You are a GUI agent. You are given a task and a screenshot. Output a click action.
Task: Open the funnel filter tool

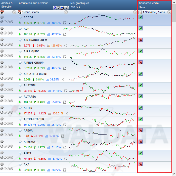coord(59,8)
